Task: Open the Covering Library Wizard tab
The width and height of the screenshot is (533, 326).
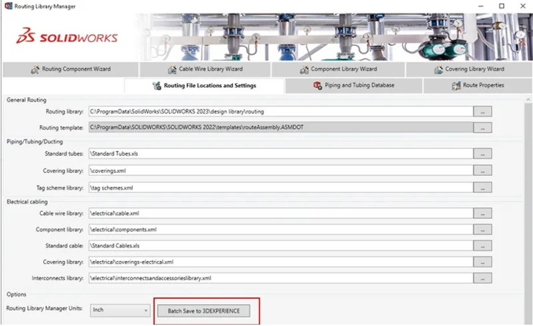Action: pyautogui.click(x=469, y=69)
